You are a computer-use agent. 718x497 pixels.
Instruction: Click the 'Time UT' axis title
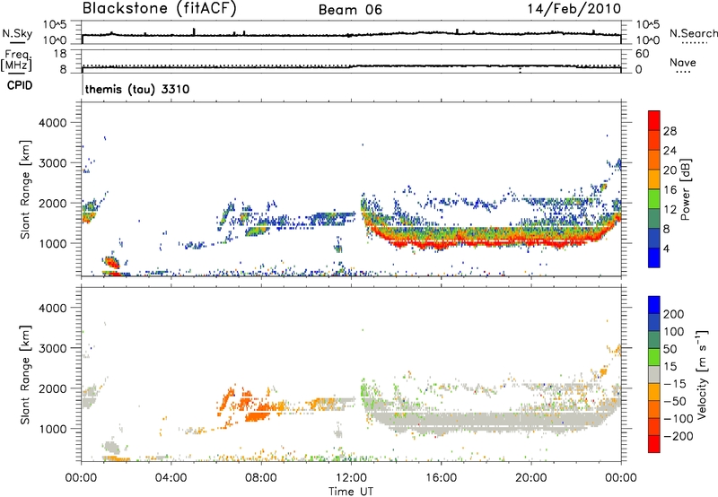(x=351, y=492)
